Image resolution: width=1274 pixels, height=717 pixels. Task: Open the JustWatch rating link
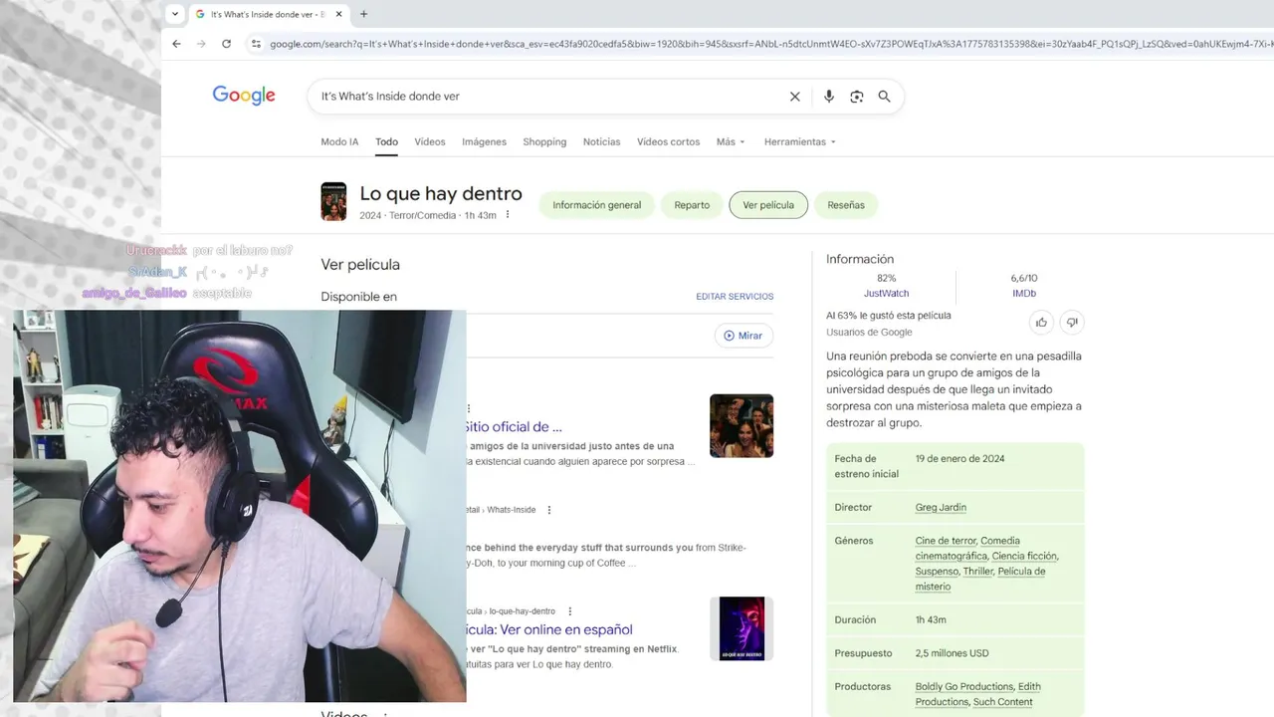click(x=886, y=294)
